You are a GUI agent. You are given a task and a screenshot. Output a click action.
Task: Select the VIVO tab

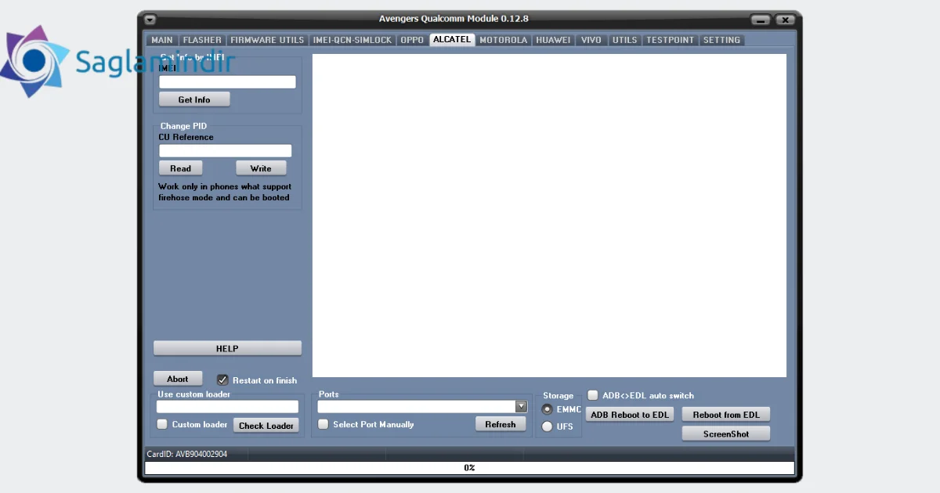point(591,40)
